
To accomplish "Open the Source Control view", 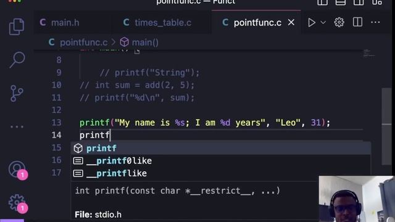I will point(17,93).
